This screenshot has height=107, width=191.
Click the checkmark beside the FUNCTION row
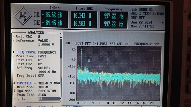click(14, 83)
